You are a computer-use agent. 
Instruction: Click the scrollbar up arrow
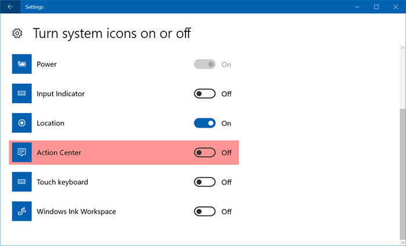[403, 48]
